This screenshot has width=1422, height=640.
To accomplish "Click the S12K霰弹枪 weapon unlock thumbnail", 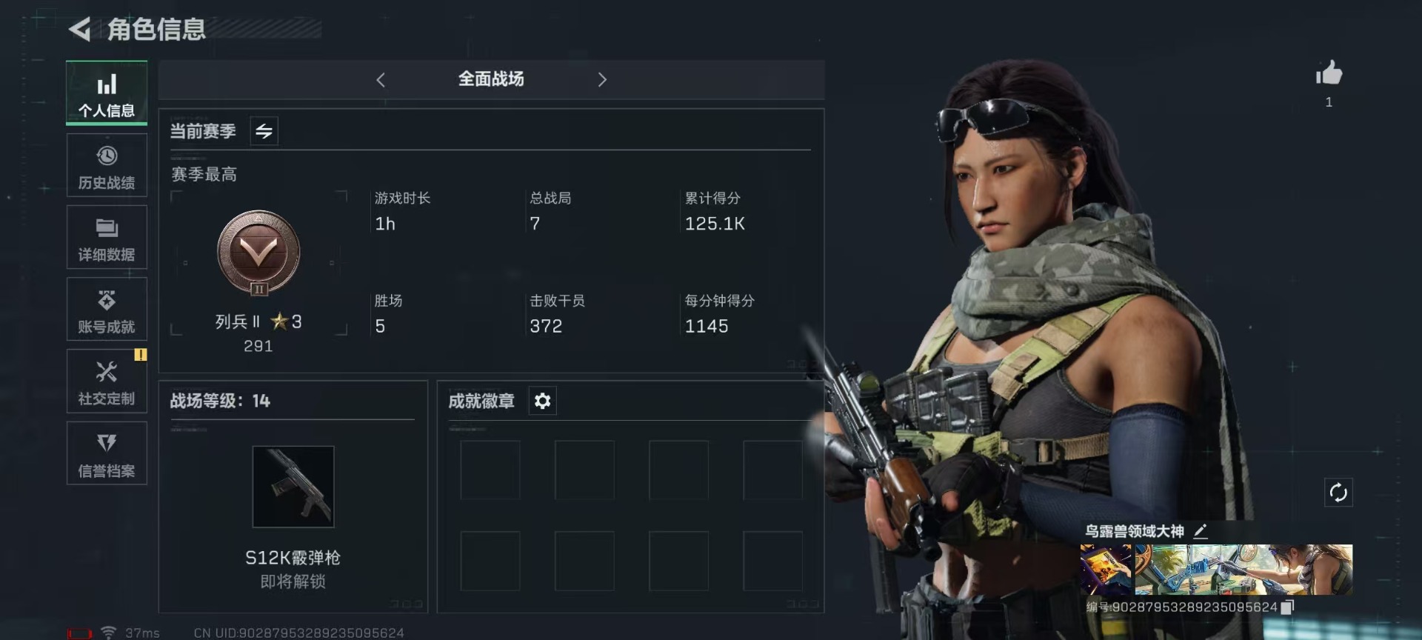I will (293, 487).
